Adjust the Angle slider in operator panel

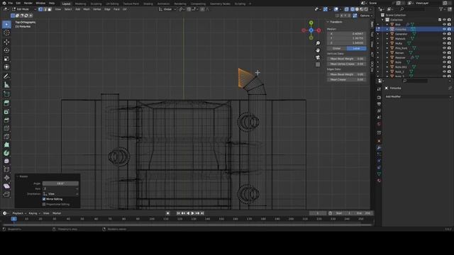coord(60,183)
